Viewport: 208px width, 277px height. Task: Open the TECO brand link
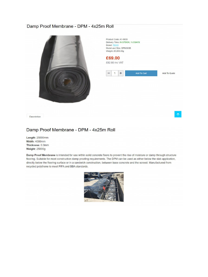pos(115,45)
